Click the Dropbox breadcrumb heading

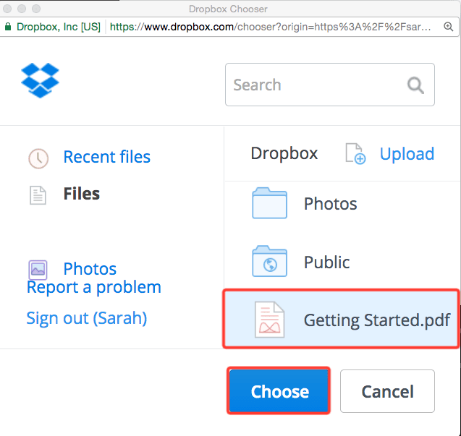click(284, 154)
